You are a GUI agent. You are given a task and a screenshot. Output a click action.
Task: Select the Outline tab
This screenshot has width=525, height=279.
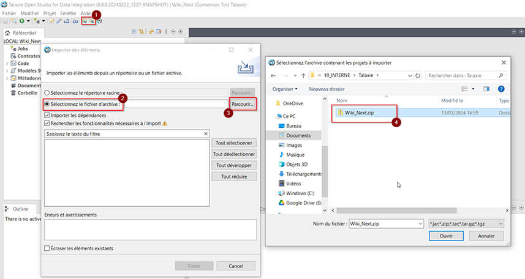pos(20,209)
